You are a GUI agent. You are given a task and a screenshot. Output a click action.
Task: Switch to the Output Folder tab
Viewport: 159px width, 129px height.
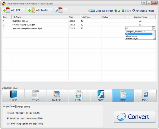pos(9,106)
